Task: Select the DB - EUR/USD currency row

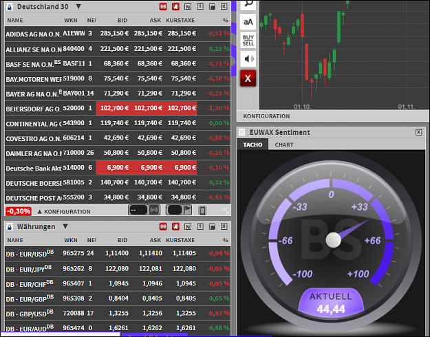Action: 118,253
